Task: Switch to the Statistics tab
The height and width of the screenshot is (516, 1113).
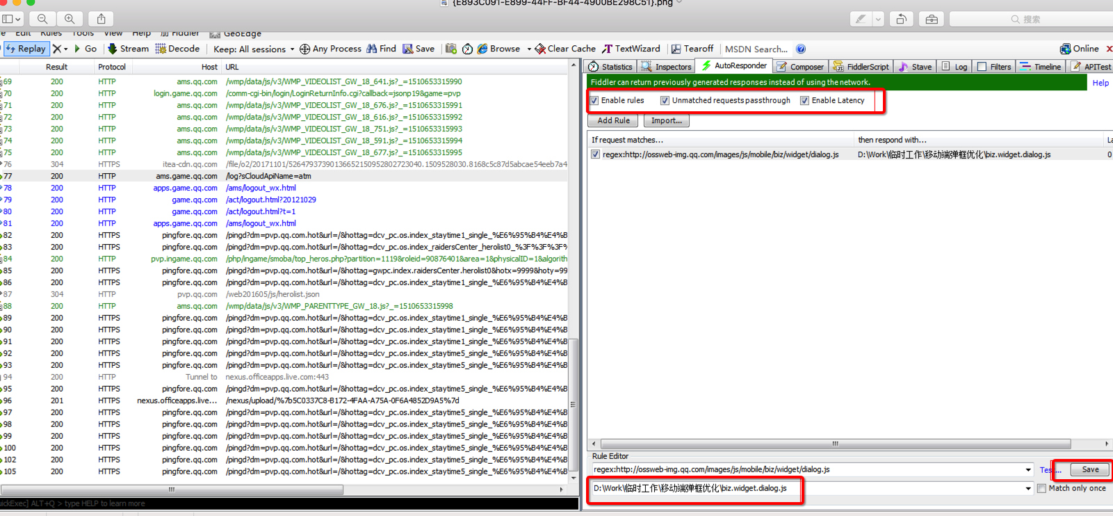Action: [610, 67]
